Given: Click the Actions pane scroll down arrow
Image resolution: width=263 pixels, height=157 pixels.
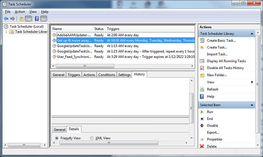Looking at the screenshot, I should point(258,145).
